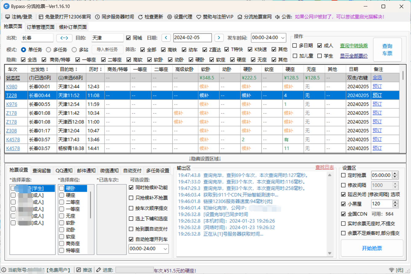
Task: Click the 出发 station input field
Action: click(37, 38)
